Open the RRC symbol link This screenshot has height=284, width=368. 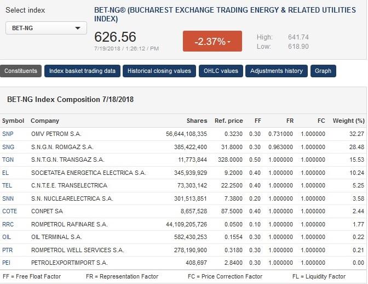(x=8, y=224)
